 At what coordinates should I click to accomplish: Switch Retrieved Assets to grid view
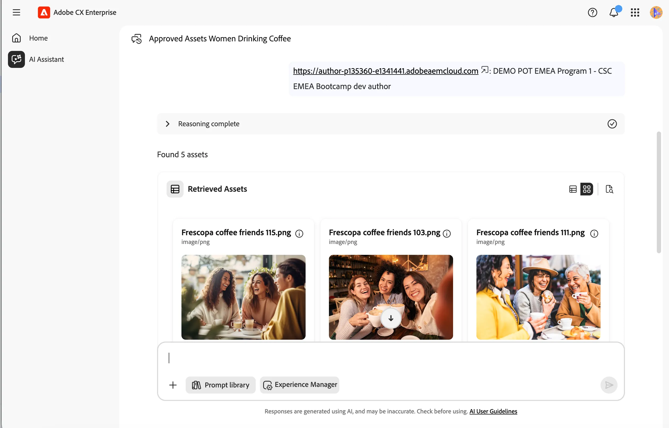pyautogui.click(x=587, y=189)
